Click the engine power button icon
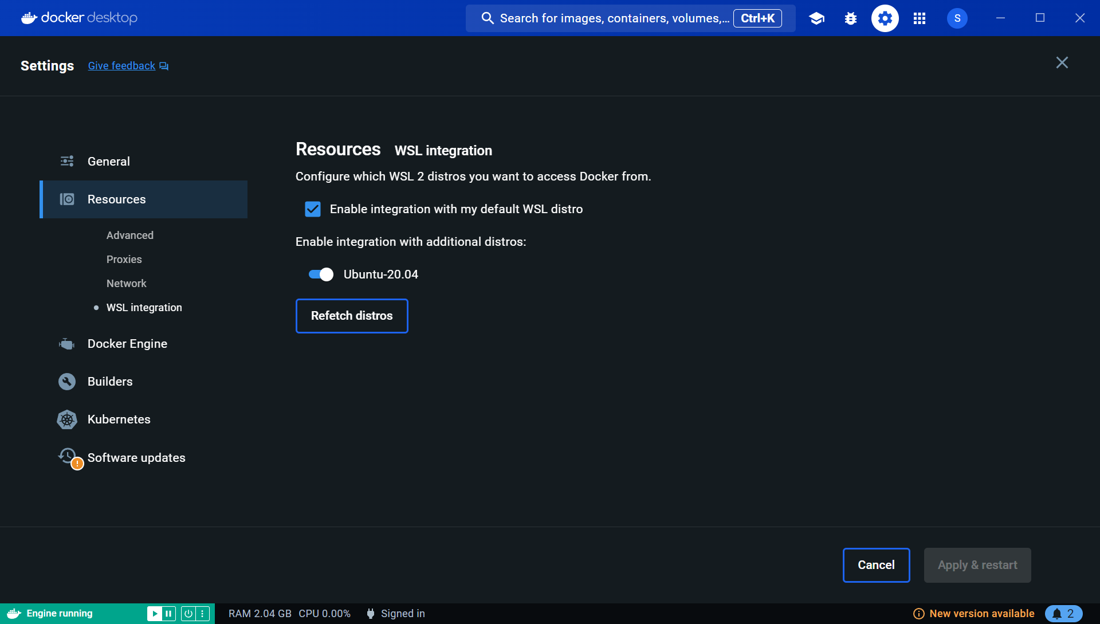The height and width of the screenshot is (624, 1100). click(x=188, y=614)
